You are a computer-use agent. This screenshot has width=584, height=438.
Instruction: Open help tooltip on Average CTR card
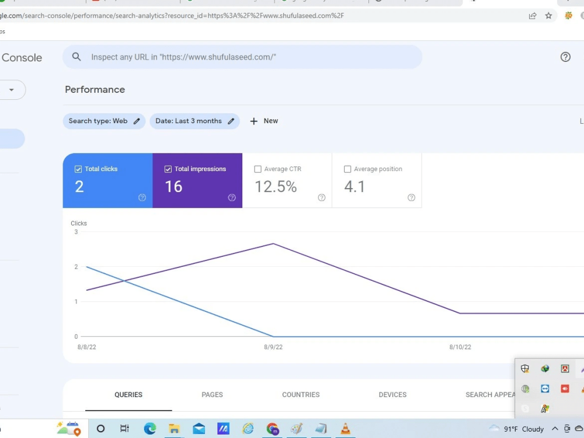[x=321, y=197]
